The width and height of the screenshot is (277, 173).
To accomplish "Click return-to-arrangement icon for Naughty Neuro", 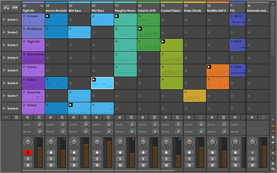I will coord(131,117).
